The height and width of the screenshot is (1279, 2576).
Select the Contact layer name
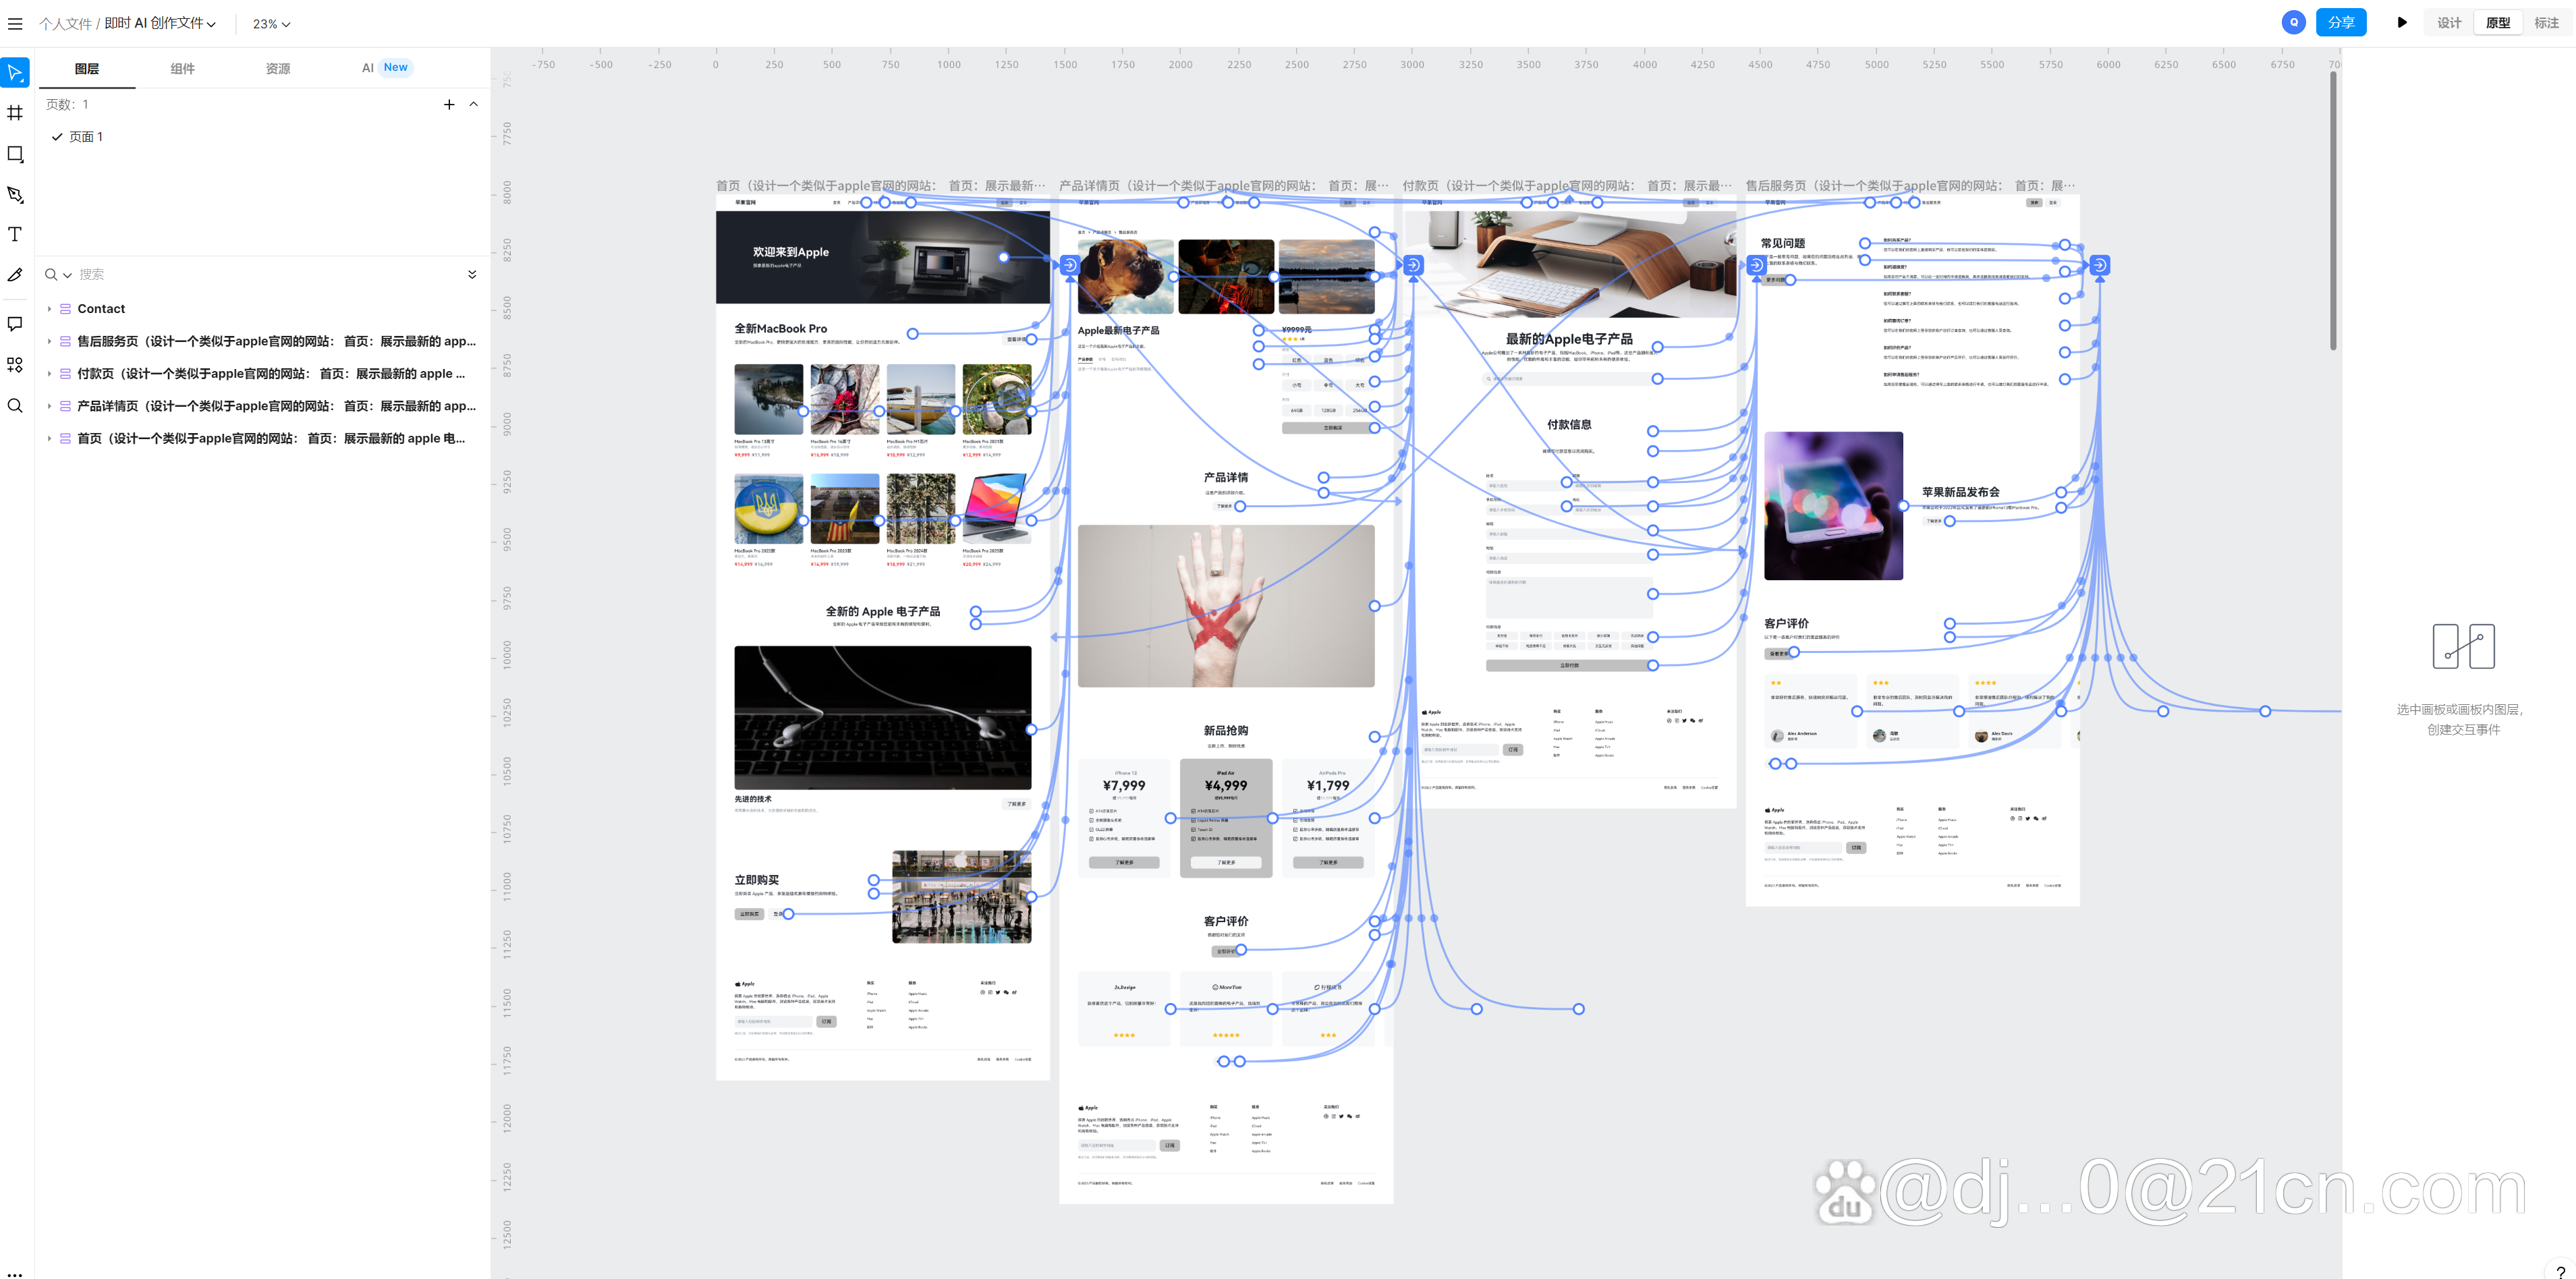[x=101, y=309]
